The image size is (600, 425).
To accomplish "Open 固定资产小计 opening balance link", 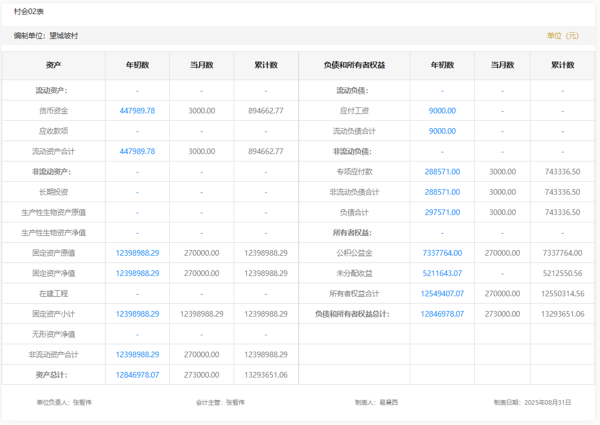I will click(x=137, y=314).
